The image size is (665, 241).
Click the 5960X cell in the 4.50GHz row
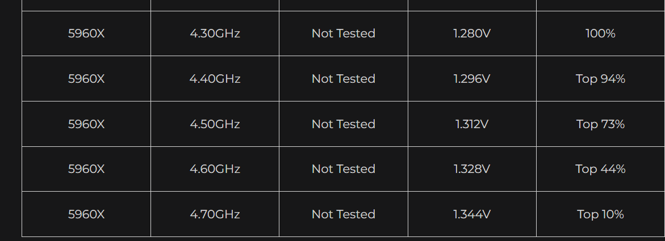86,124
